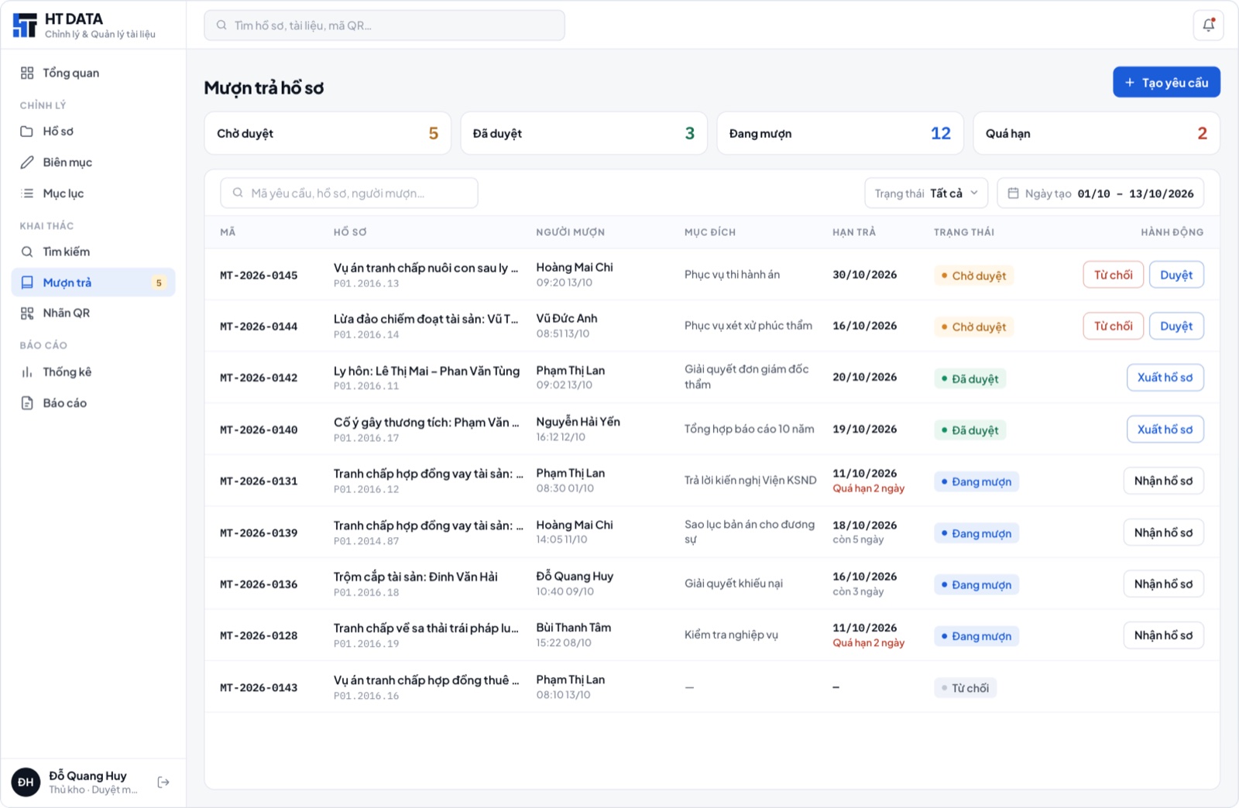
Task: Click the Báo cáo document icon
Action: coord(27,403)
